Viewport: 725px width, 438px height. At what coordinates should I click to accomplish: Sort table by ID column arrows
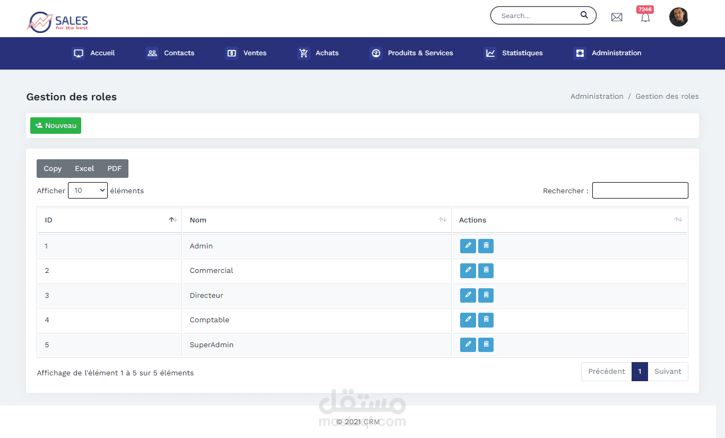point(174,220)
